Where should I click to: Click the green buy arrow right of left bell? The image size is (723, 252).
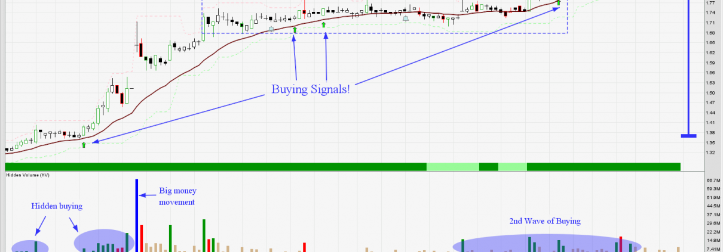pos(295,29)
